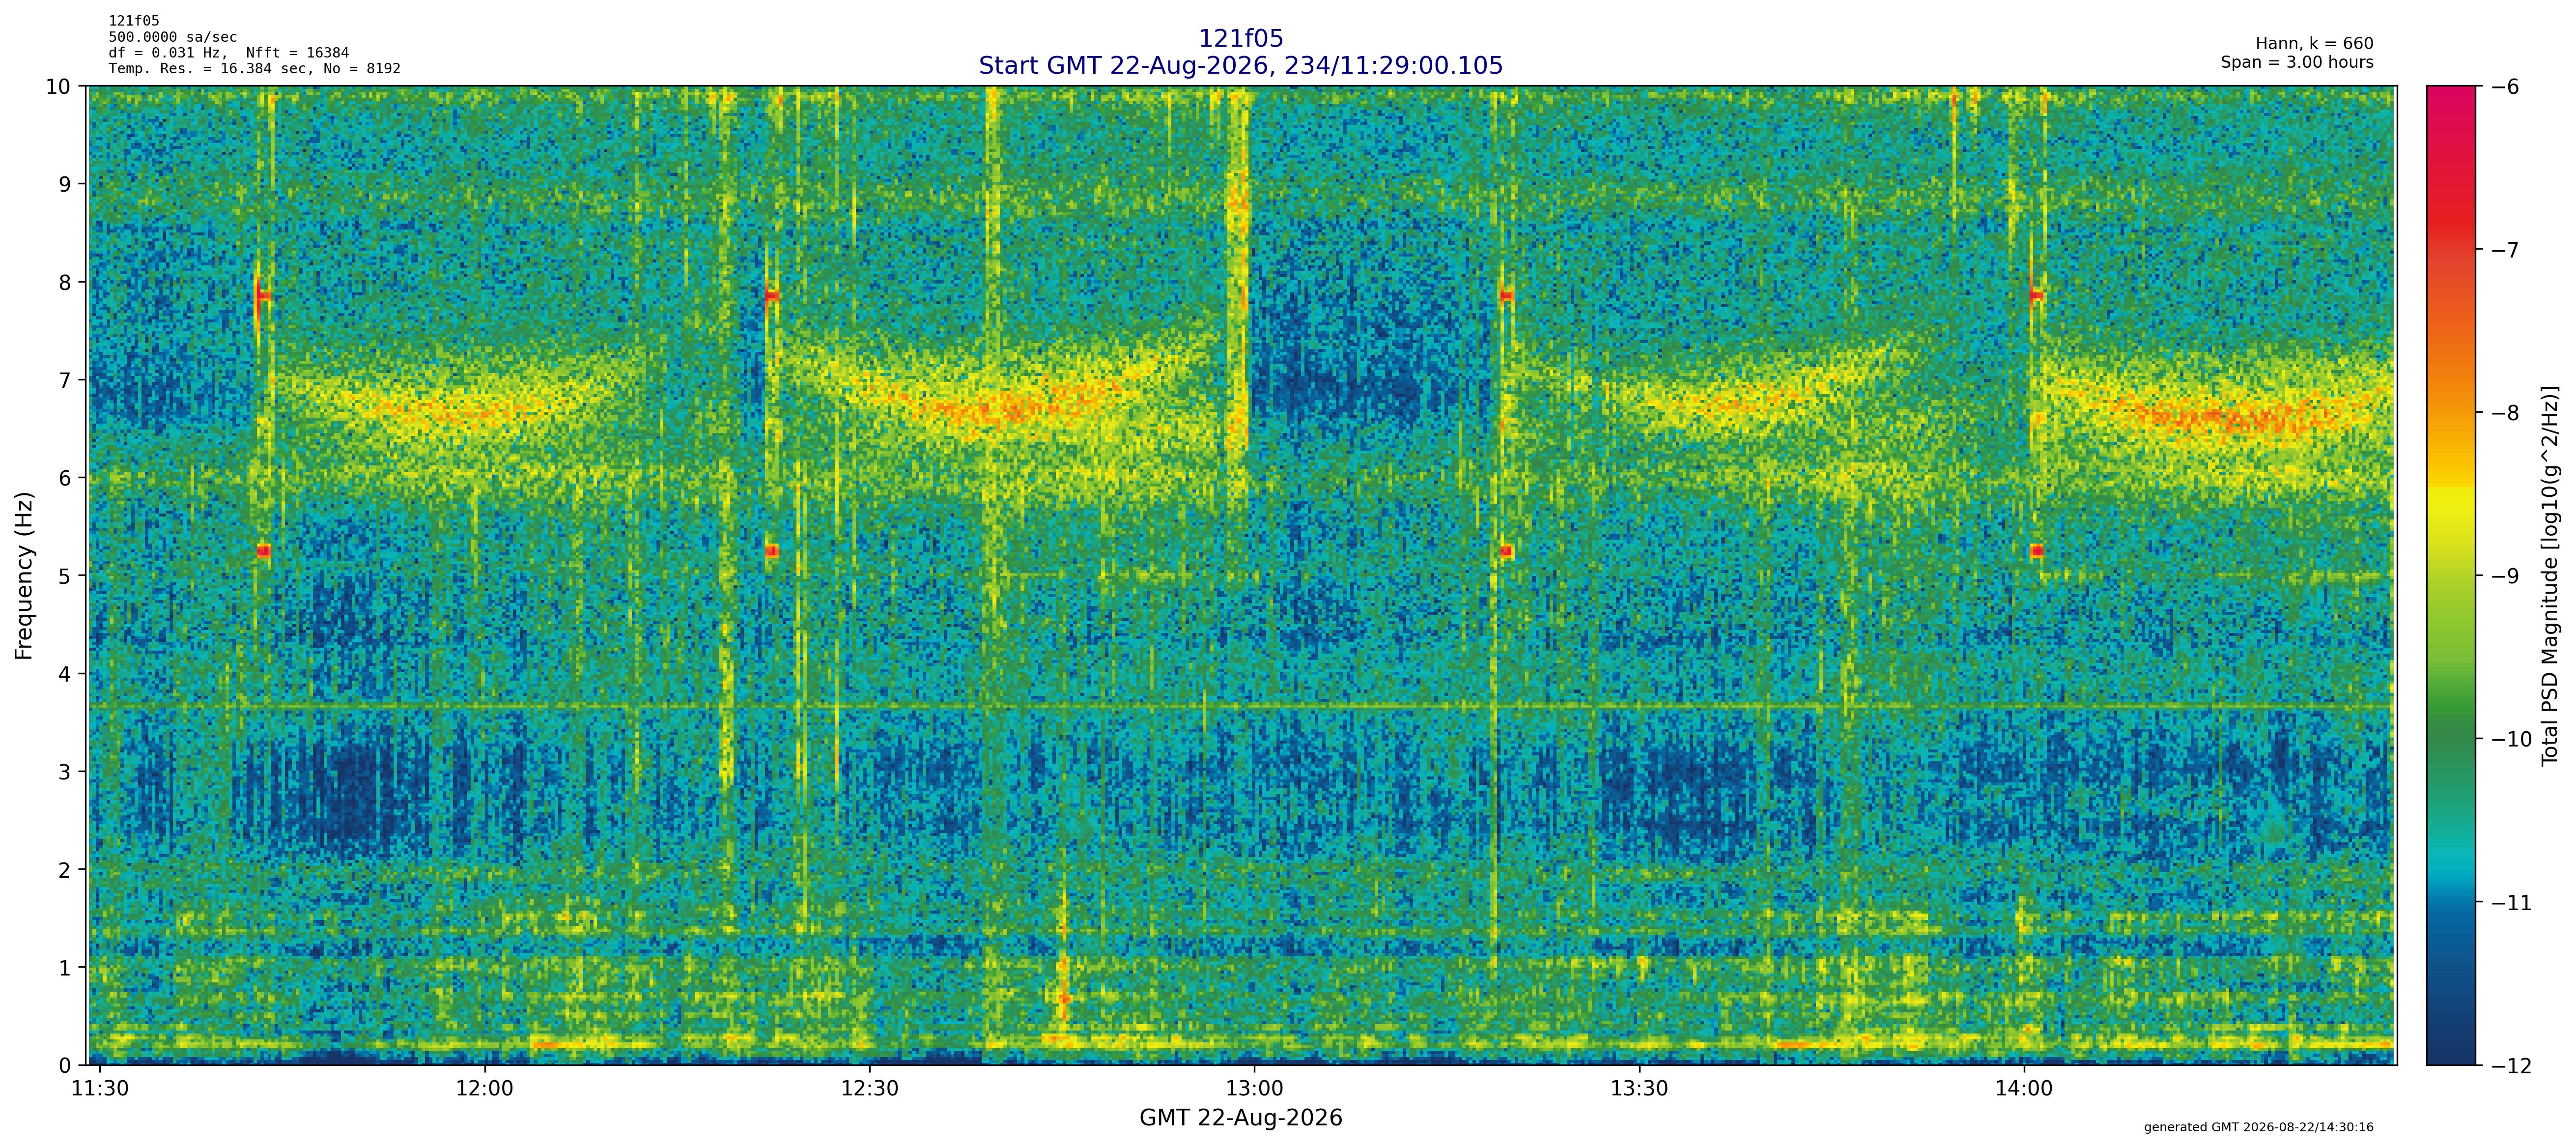Click the small monospace 121f05 header line
This screenshot has height=1148, width=2576.
tap(134, 21)
